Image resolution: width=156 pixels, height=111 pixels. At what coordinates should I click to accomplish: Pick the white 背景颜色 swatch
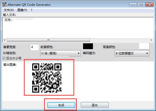[144, 47]
